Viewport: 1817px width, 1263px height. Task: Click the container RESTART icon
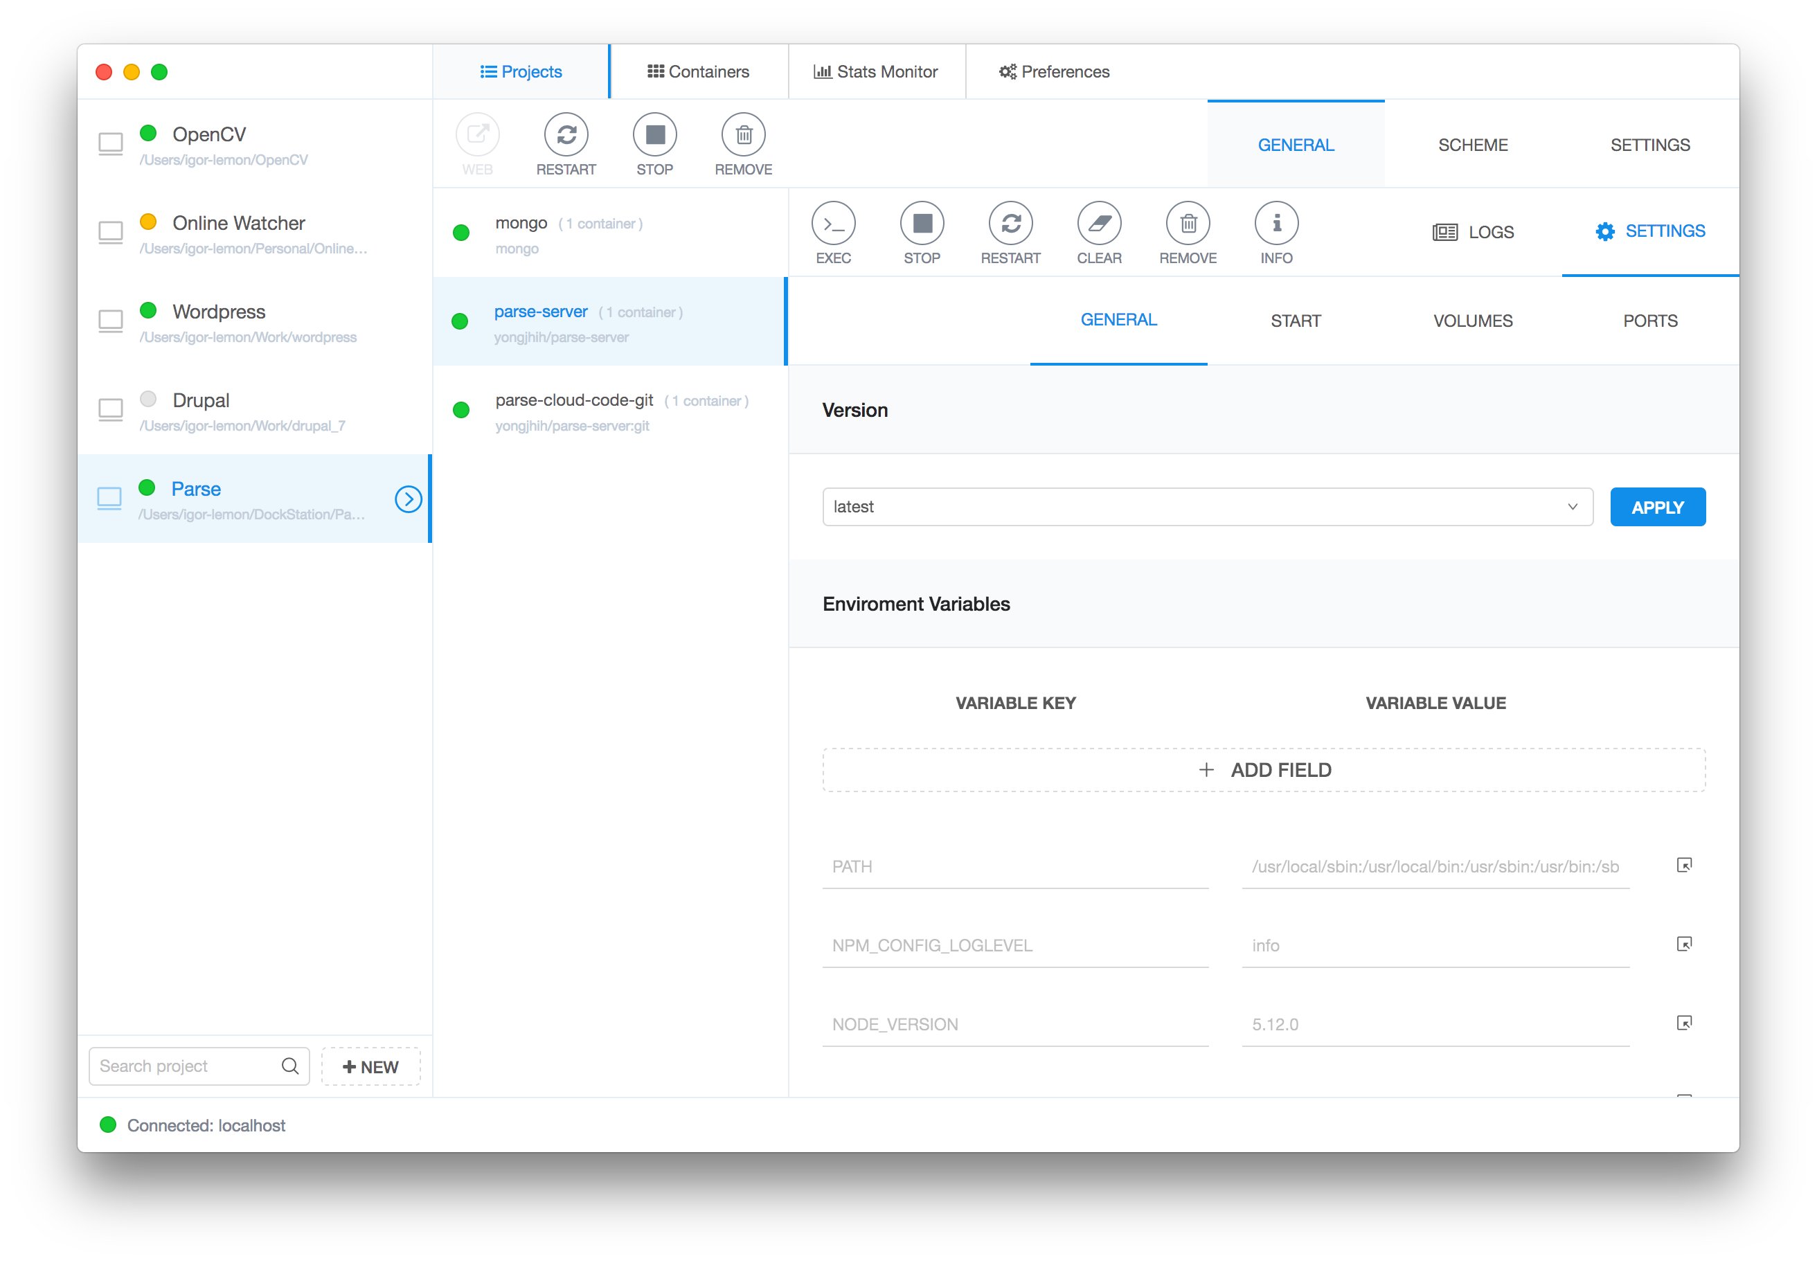[1010, 224]
